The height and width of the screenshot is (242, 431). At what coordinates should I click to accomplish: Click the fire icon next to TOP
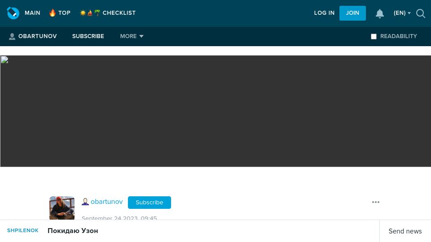point(52,13)
